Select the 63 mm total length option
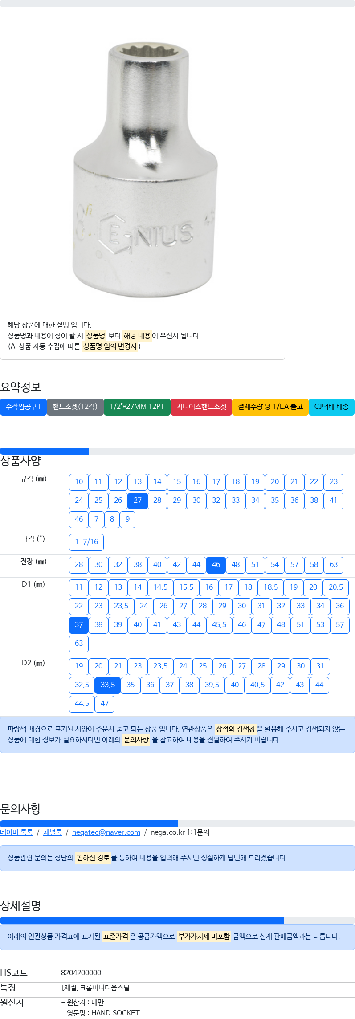355x1019 pixels. coord(334,565)
